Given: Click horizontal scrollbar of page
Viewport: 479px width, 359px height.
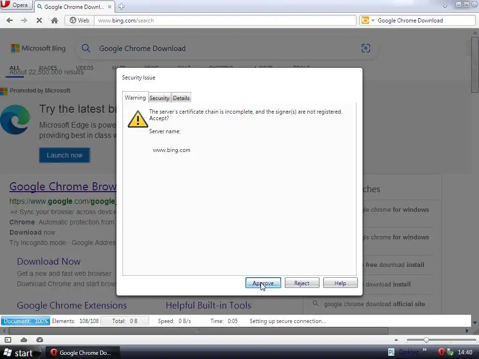Looking at the screenshot, I should coord(198,330).
